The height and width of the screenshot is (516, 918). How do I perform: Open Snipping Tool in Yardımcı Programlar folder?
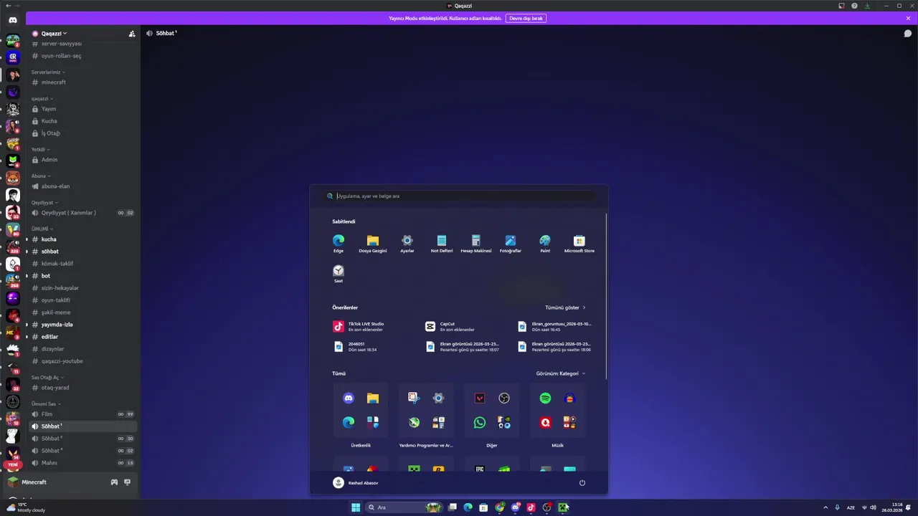click(x=414, y=398)
